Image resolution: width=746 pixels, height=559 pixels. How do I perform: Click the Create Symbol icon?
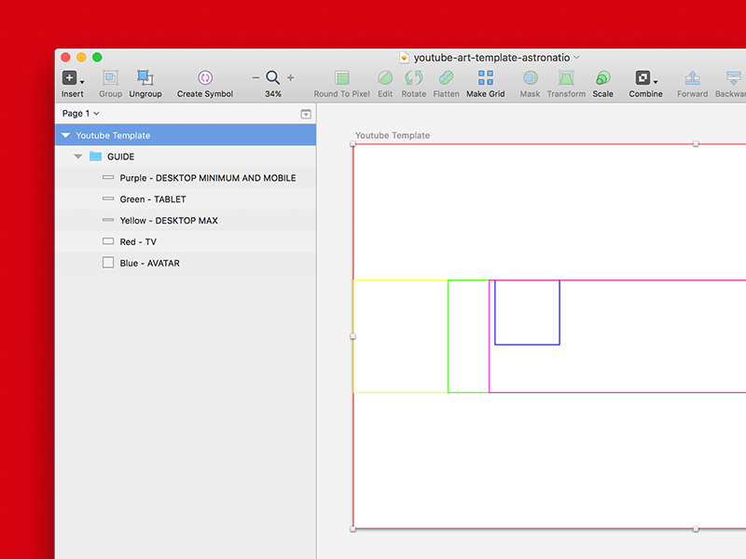pos(205,78)
